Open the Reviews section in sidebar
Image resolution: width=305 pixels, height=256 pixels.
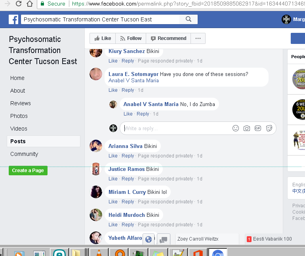(x=21, y=103)
